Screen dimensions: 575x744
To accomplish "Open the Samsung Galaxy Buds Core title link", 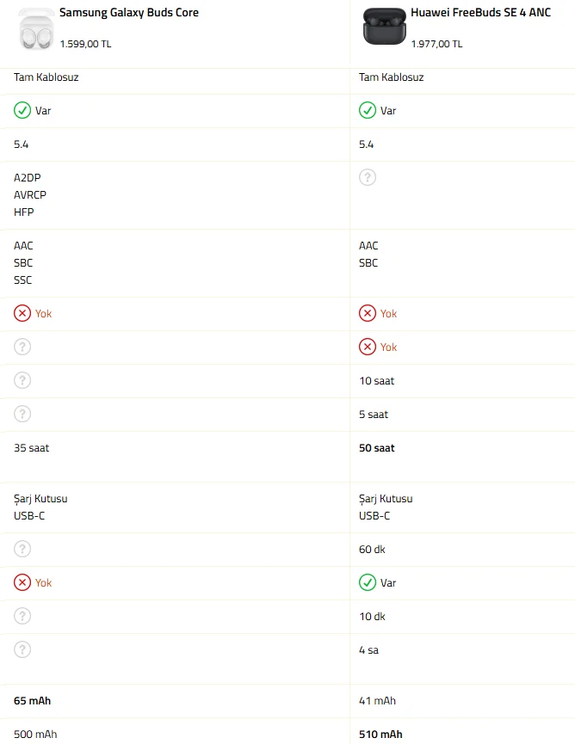I will [129, 13].
